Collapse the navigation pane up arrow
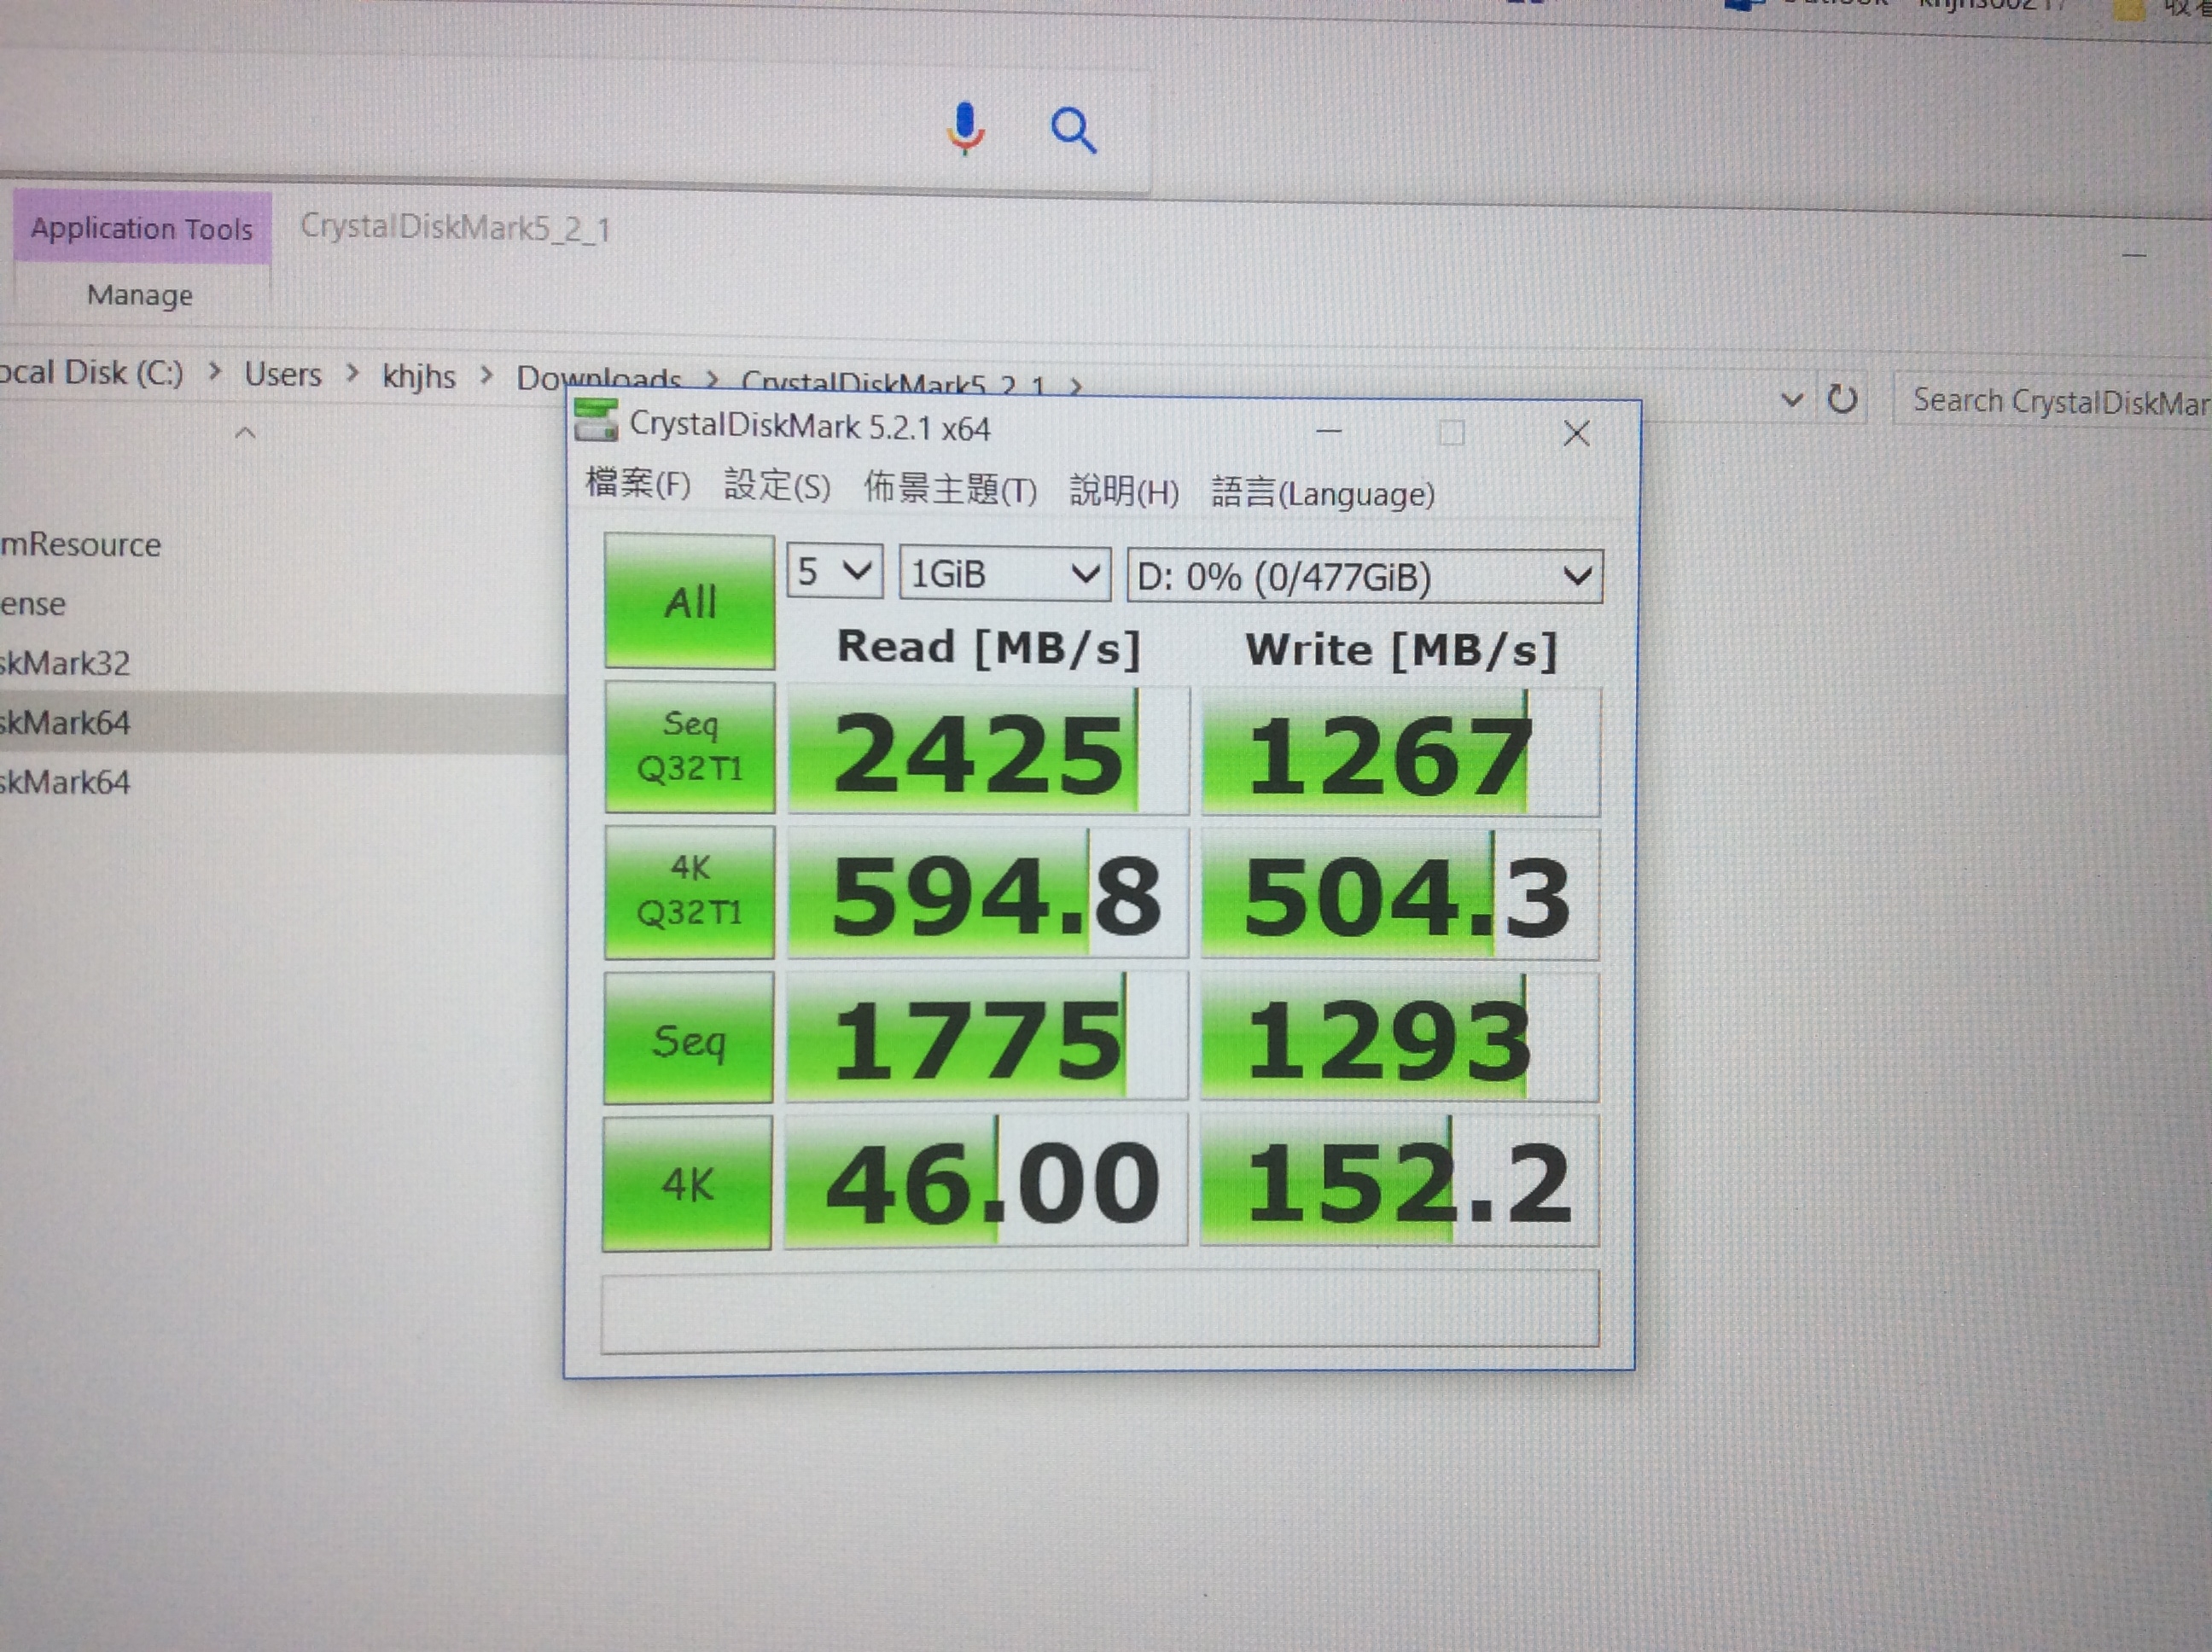 pos(245,433)
